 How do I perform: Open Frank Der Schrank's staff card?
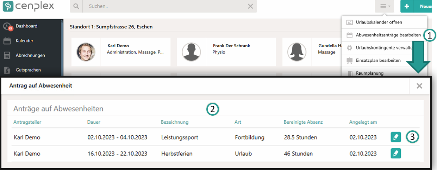click(226, 52)
